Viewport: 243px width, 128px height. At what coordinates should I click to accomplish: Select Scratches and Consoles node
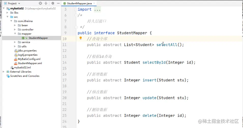(x=25, y=76)
